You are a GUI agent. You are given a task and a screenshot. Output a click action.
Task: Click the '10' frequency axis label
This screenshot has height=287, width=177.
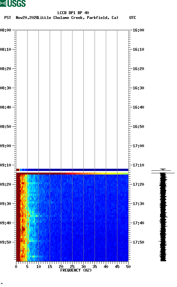(38, 267)
